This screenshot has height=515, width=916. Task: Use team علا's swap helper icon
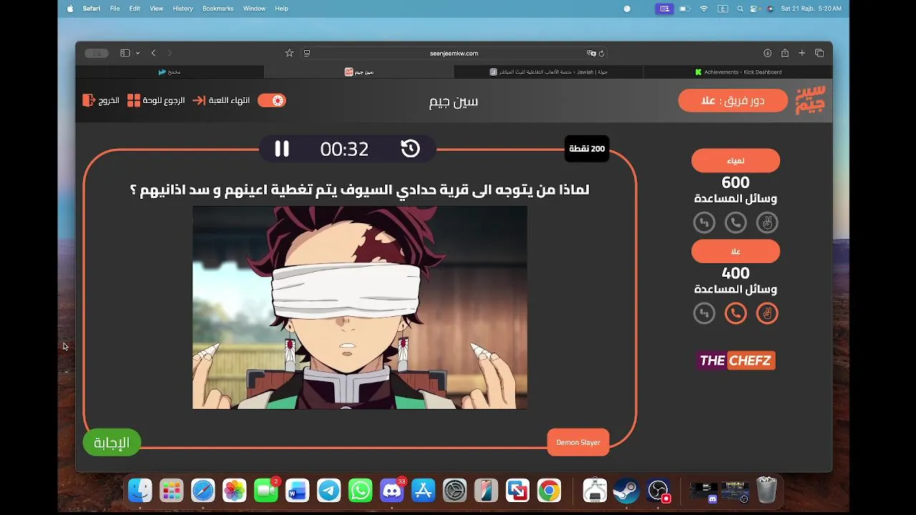pyautogui.click(x=704, y=313)
